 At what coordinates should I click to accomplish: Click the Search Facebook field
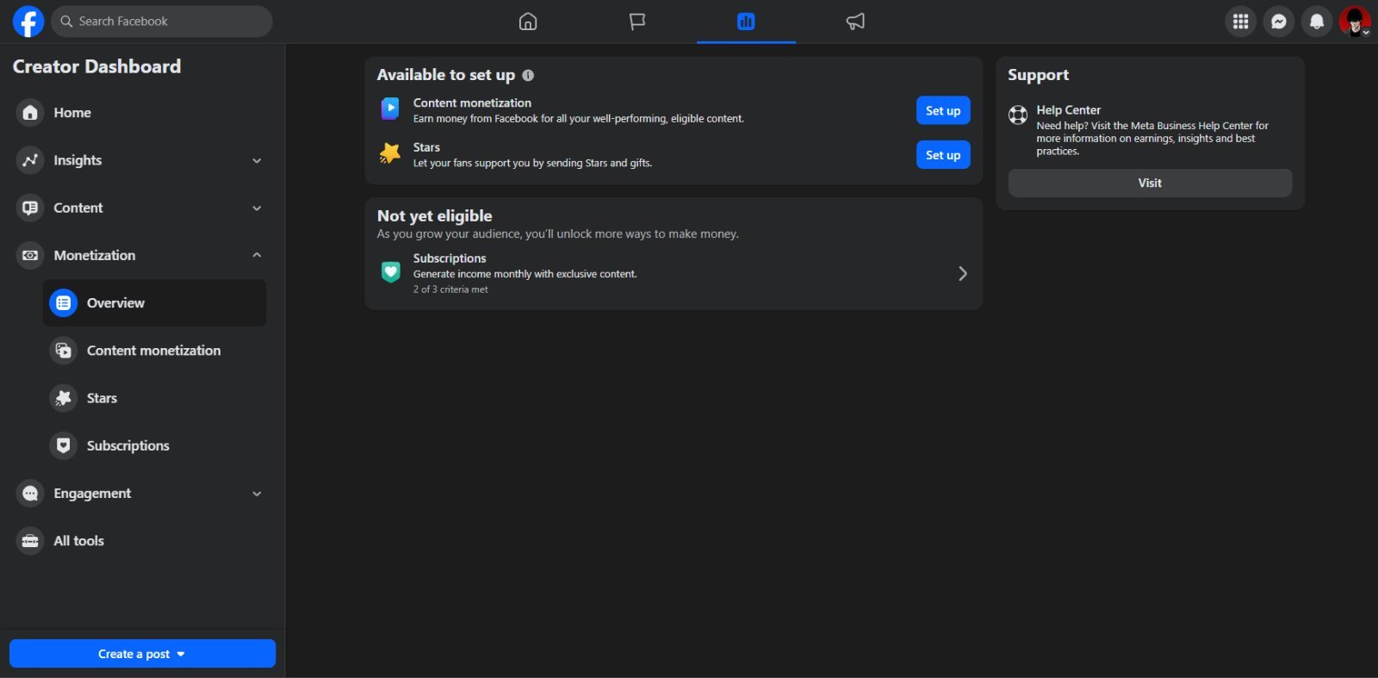coord(162,22)
